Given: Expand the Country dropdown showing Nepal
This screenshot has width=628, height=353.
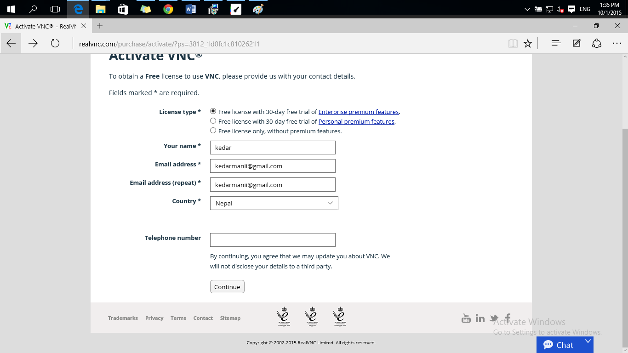Looking at the screenshot, I should click(x=274, y=203).
